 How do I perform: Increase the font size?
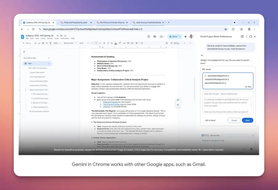pos(100,43)
